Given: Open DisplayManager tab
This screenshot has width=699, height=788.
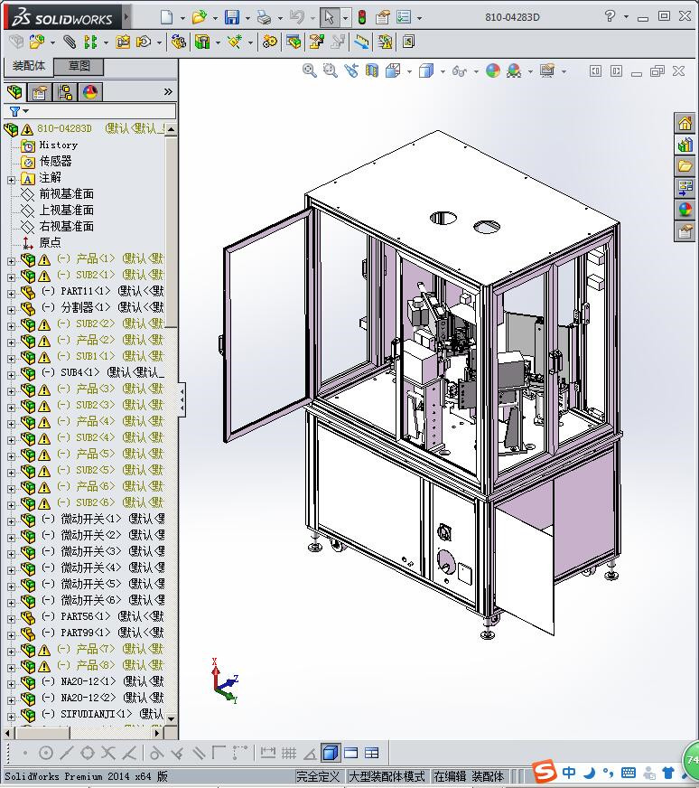Looking at the screenshot, I should tap(90, 92).
